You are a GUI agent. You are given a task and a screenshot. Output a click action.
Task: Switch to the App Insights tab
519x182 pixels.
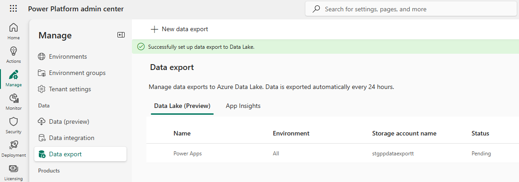[243, 106]
